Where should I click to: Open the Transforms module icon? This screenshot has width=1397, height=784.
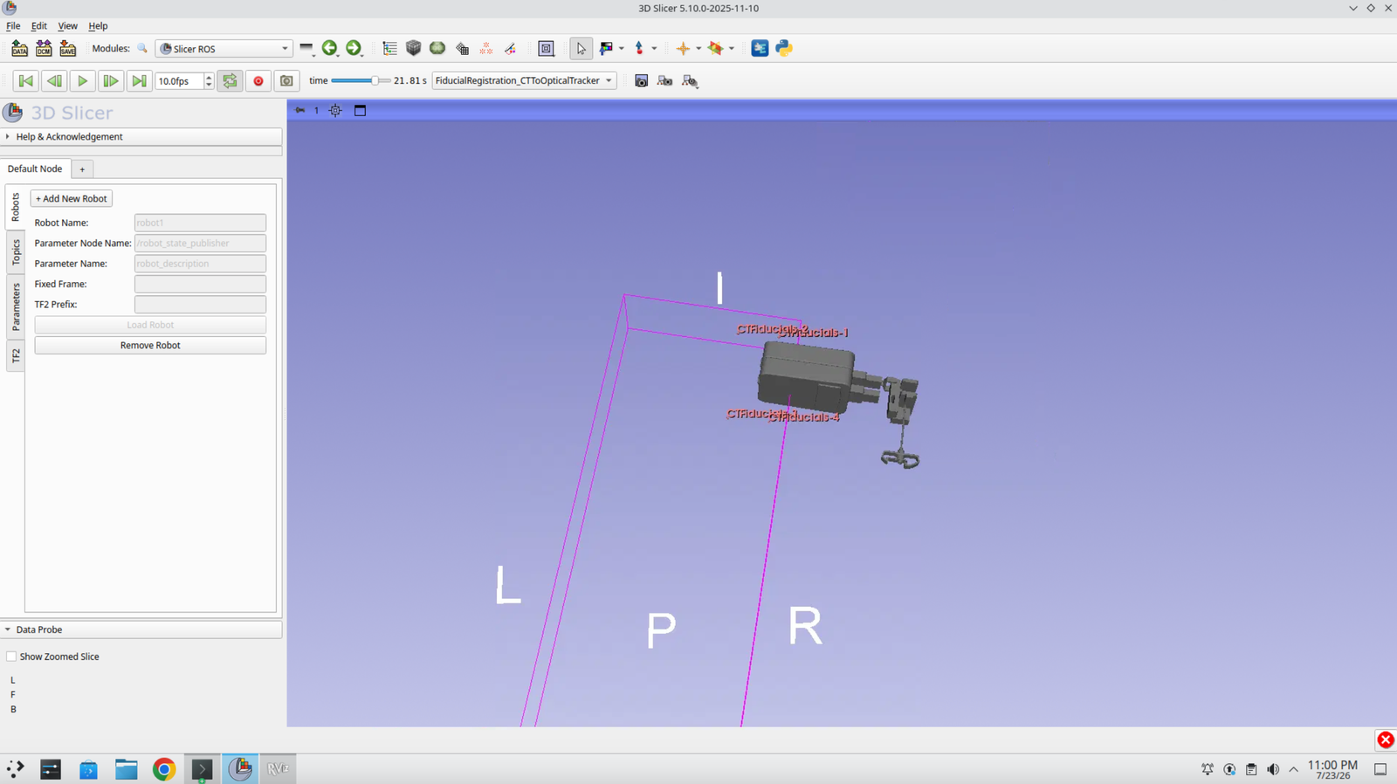(x=462, y=49)
